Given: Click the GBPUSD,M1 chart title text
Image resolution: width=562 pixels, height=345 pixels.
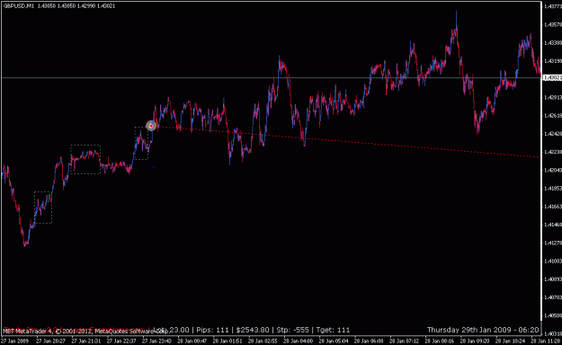Looking at the screenshot, I should tap(19, 5).
